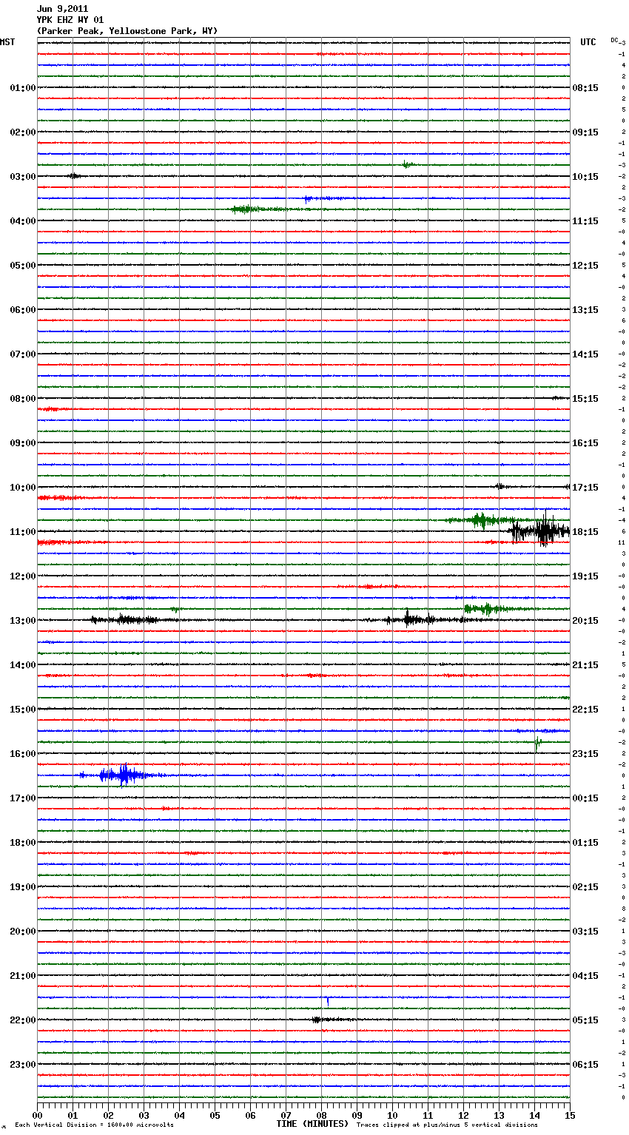The height and width of the screenshot is (1135, 629).
Task: Select the 20:00 MST time label
Action: point(23,932)
